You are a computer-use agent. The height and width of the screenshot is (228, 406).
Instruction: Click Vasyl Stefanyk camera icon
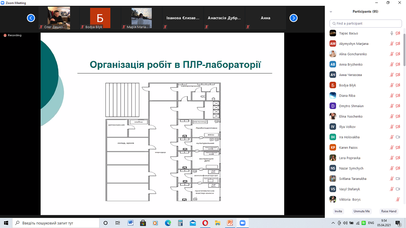point(398,189)
